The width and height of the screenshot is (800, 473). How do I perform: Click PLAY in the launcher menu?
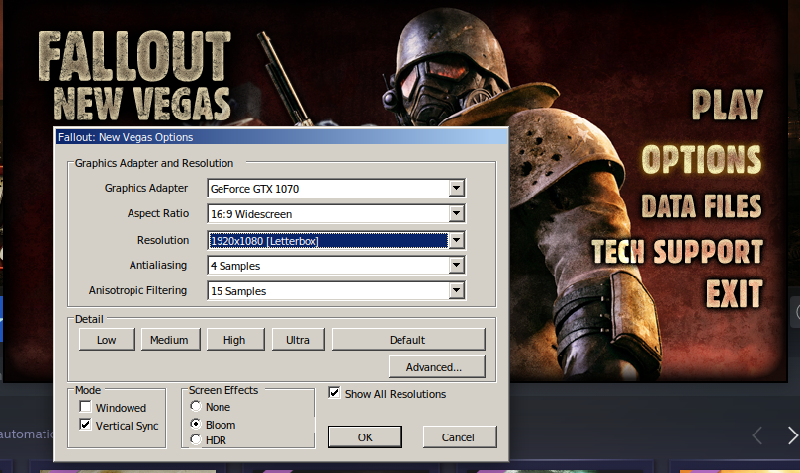[727, 104]
